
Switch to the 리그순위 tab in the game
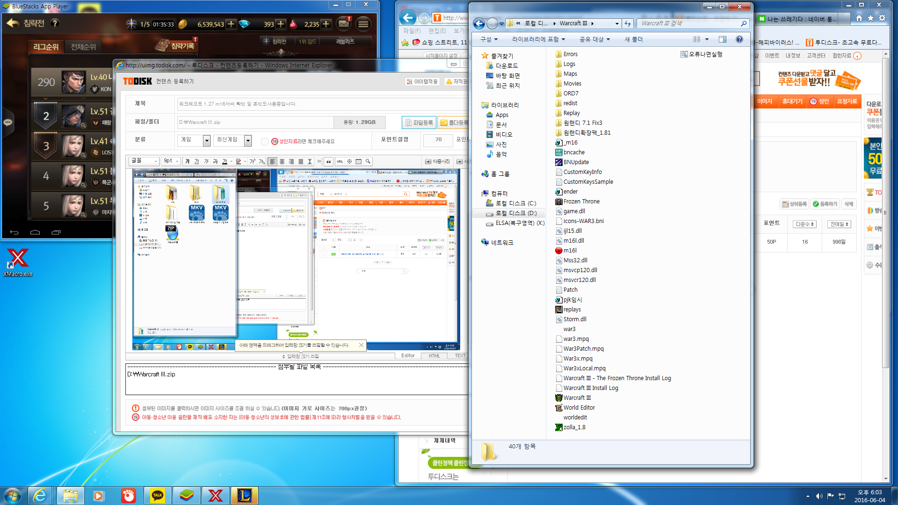(x=46, y=47)
